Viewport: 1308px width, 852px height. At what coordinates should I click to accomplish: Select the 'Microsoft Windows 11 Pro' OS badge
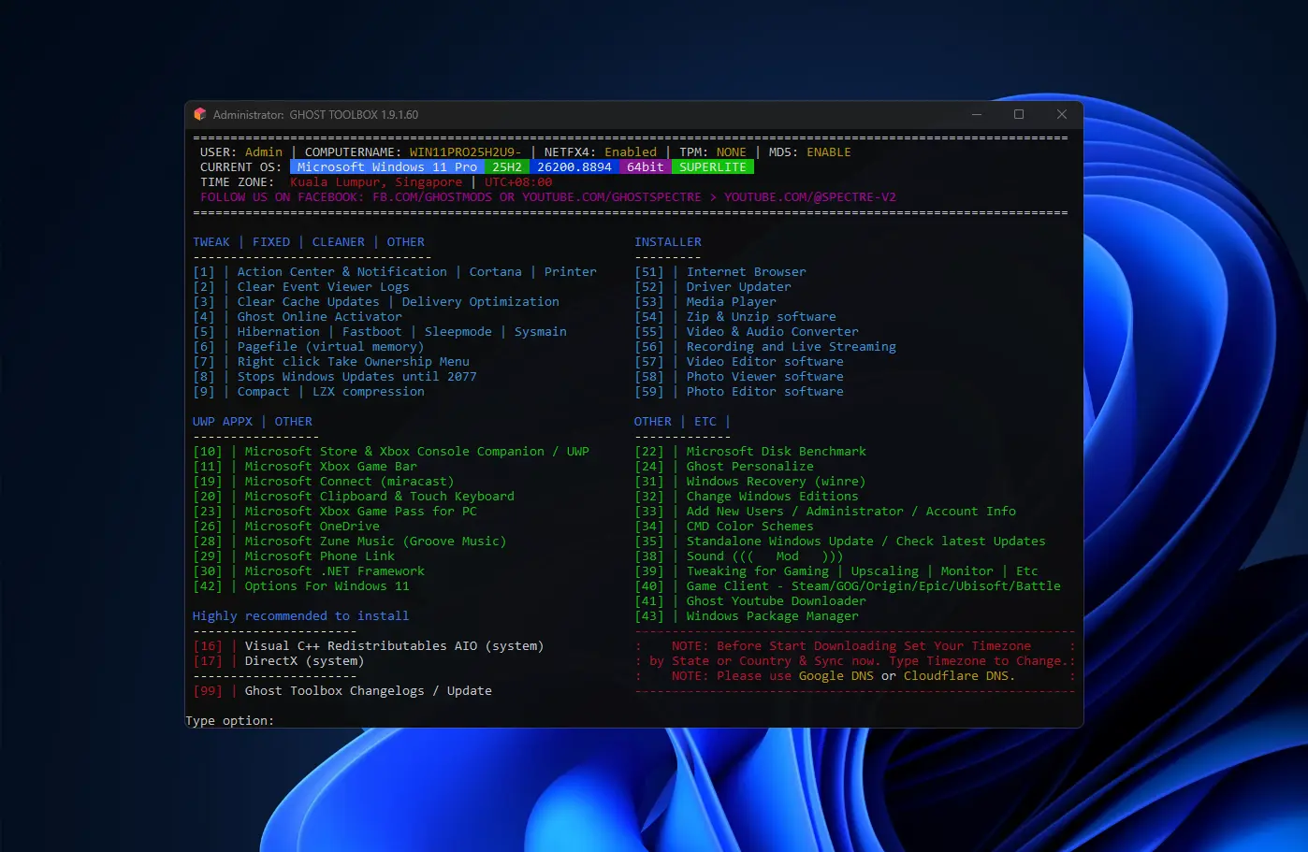[x=387, y=167]
